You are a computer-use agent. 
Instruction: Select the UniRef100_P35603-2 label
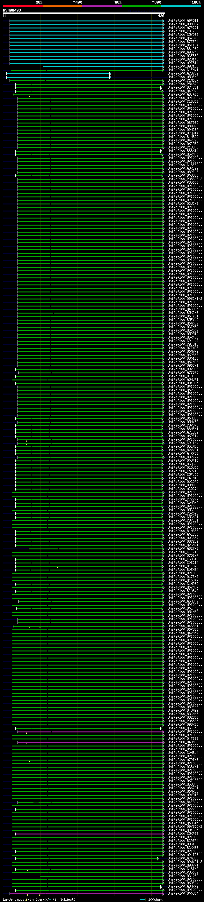[x=185, y=179]
